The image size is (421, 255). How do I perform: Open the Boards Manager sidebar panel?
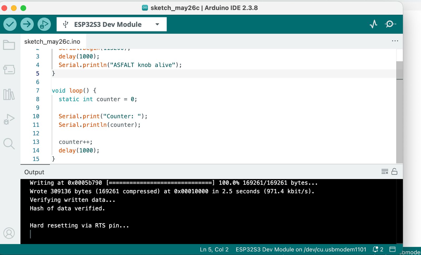coord(9,70)
